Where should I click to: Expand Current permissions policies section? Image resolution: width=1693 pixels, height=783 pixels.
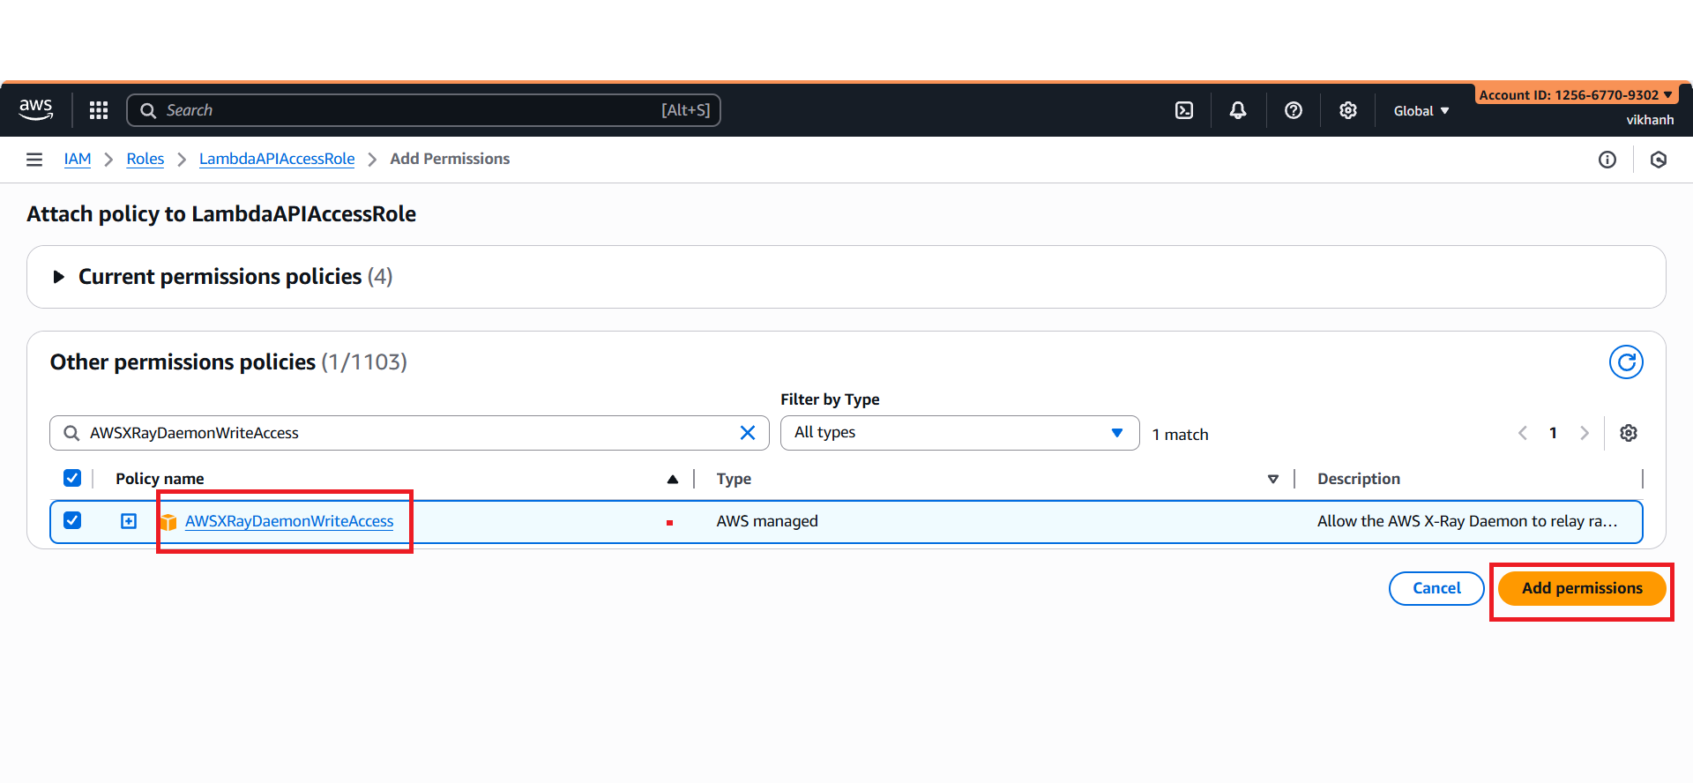click(59, 277)
